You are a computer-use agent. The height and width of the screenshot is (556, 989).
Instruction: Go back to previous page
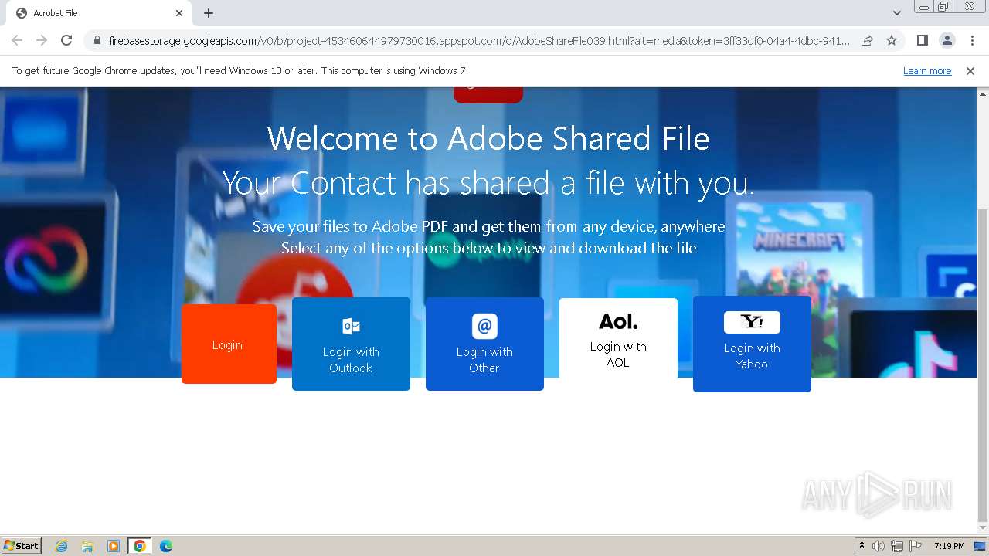[x=17, y=40]
